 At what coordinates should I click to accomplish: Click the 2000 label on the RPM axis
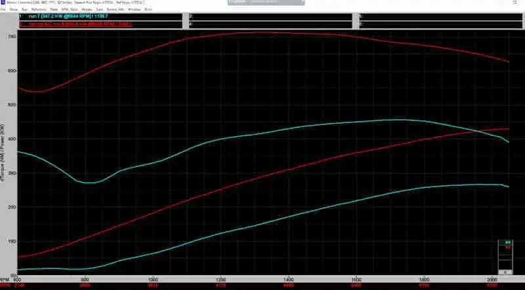(492, 279)
